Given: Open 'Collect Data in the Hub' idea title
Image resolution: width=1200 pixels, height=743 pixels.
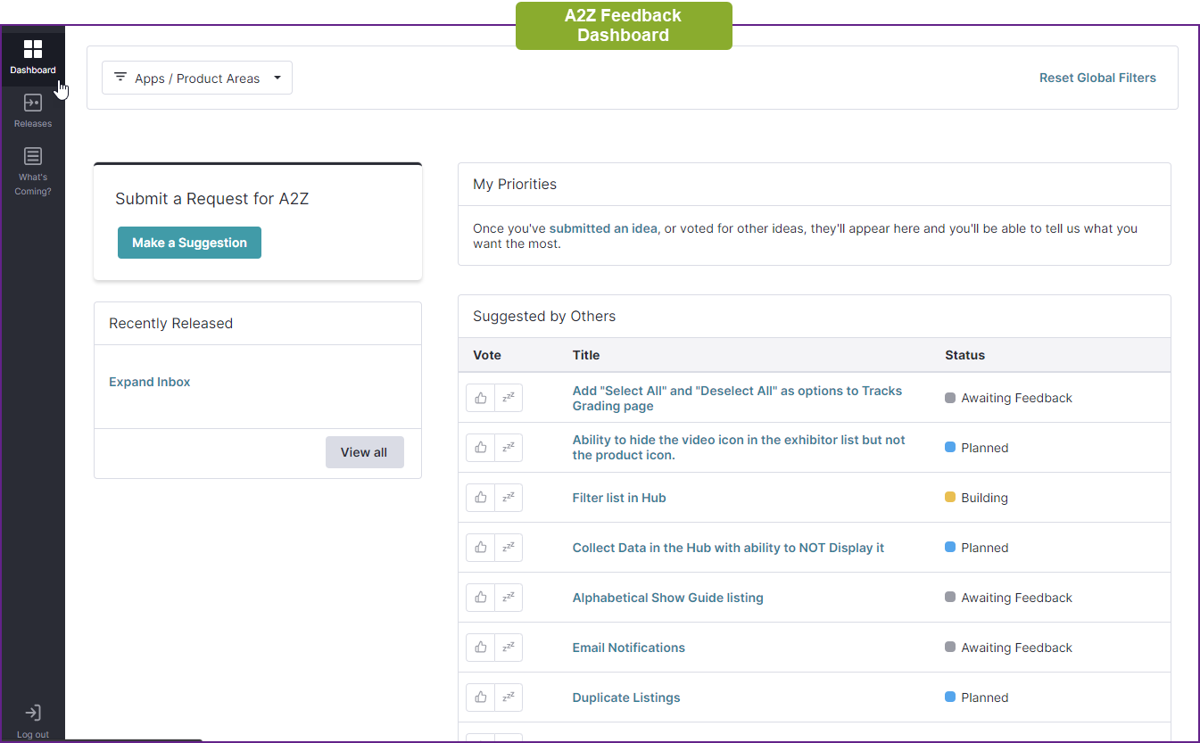Looking at the screenshot, I should coord(728,548).
